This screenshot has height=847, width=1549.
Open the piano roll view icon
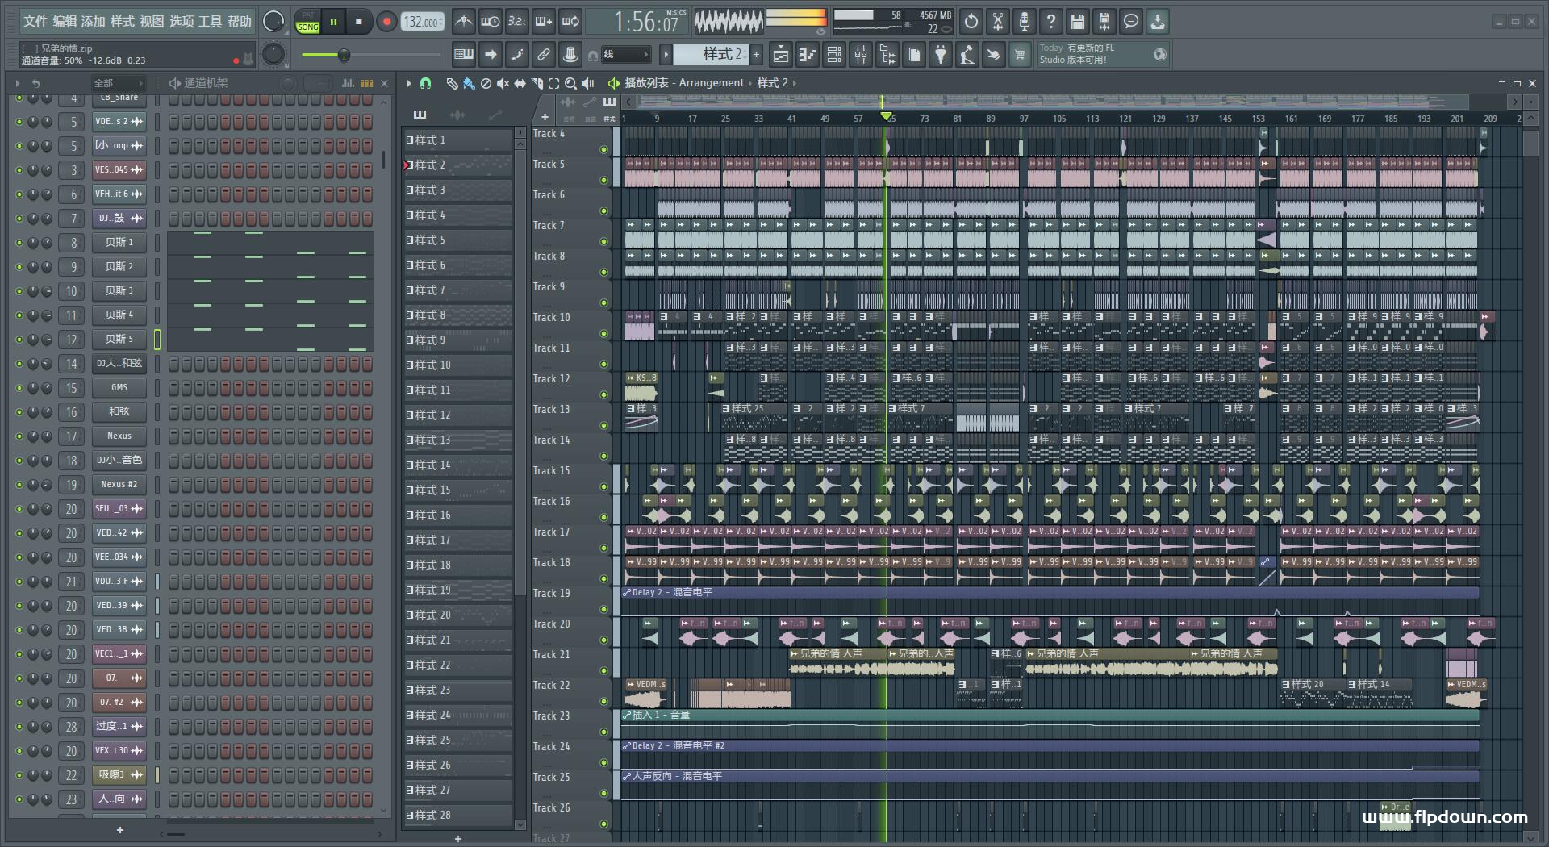click(808, 55)
